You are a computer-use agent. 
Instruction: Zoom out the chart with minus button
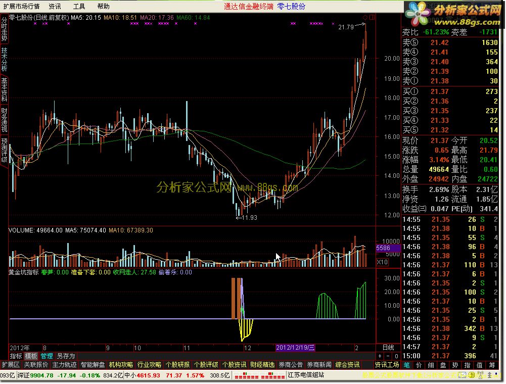[x=388, y=356]
